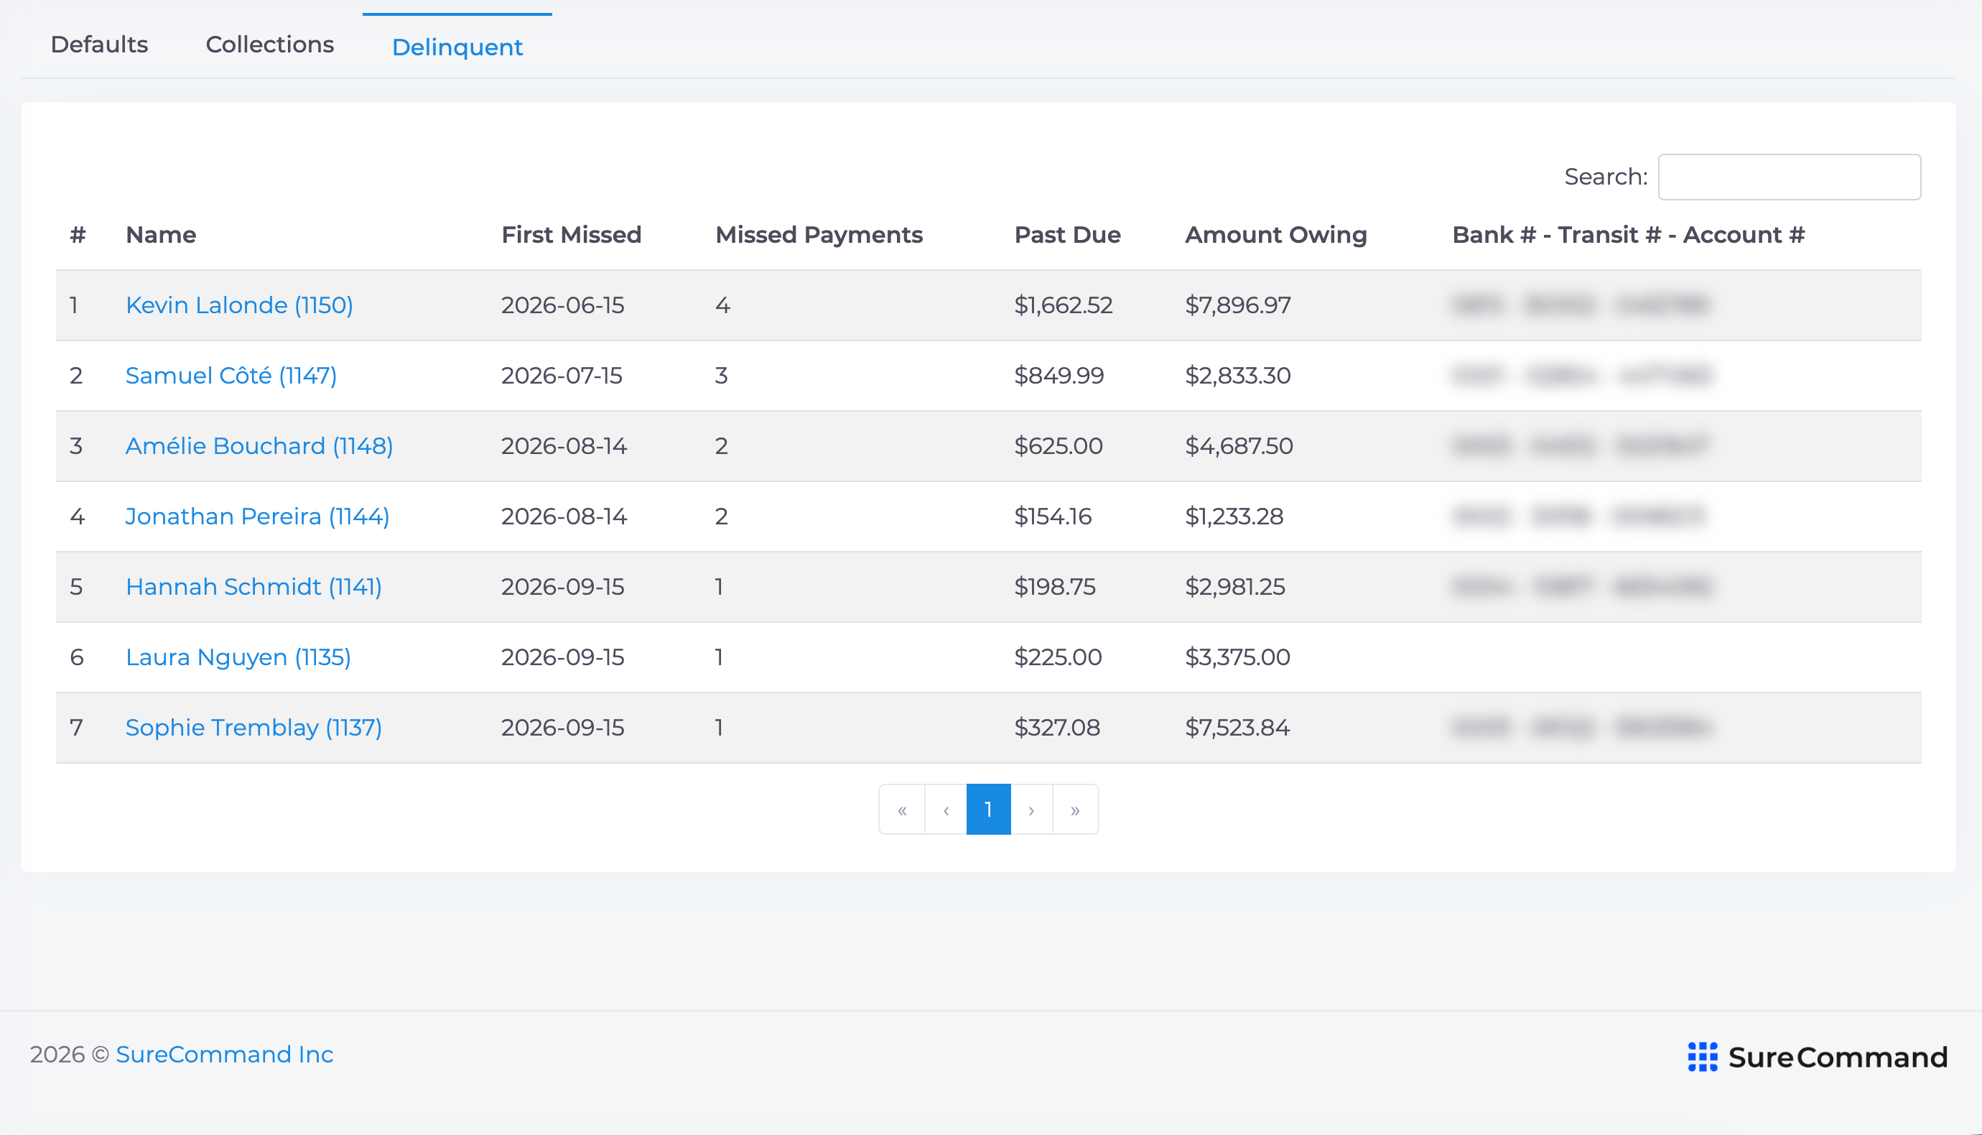
Task: Click the $1,233.28 amount owing
Action: point(1234,516)
